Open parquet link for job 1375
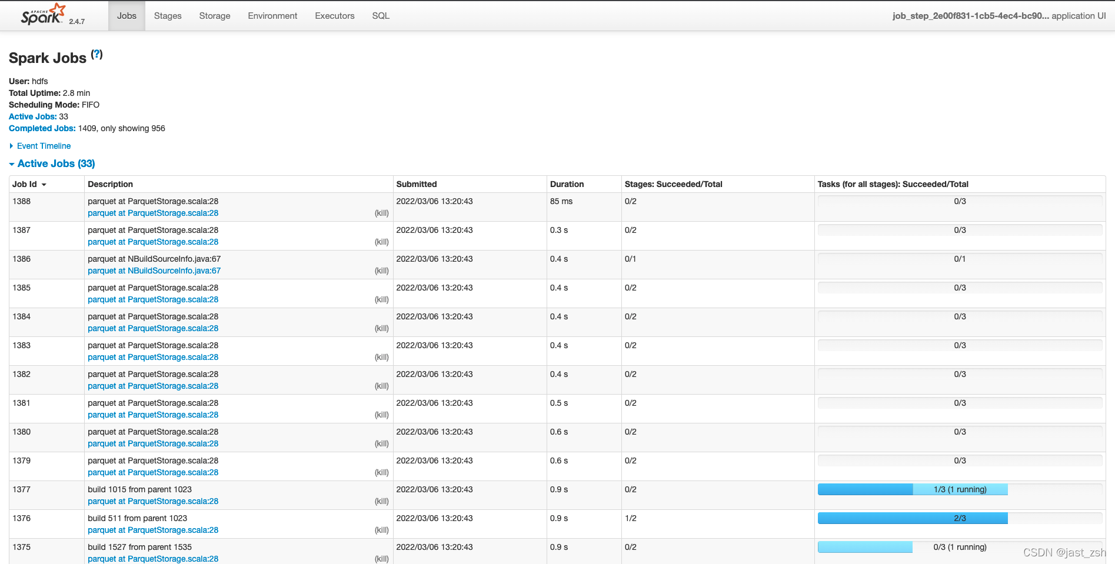Image resolution: width=1115 pixels, height=564 pixels. click(153, 559)
